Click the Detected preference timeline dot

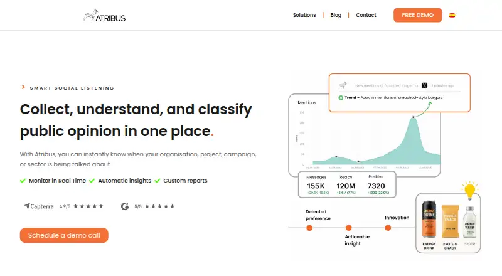pos(309,228)
